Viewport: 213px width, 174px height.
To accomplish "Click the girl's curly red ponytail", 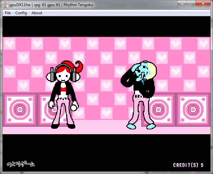I will [78, 67].
